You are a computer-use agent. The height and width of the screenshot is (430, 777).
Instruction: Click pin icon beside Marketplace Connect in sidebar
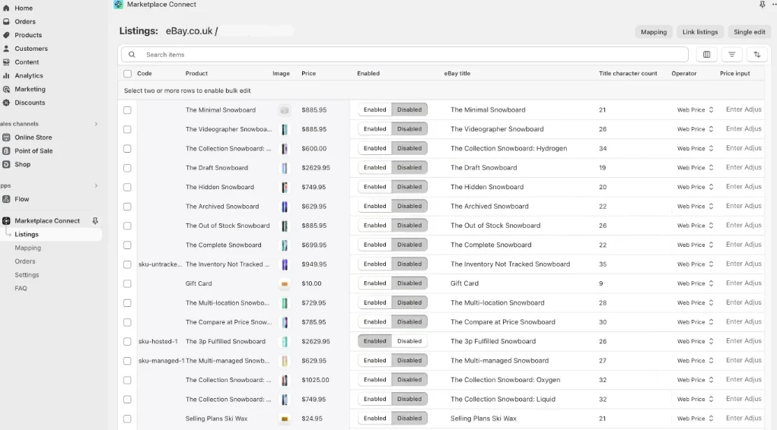tap(95, 220)
